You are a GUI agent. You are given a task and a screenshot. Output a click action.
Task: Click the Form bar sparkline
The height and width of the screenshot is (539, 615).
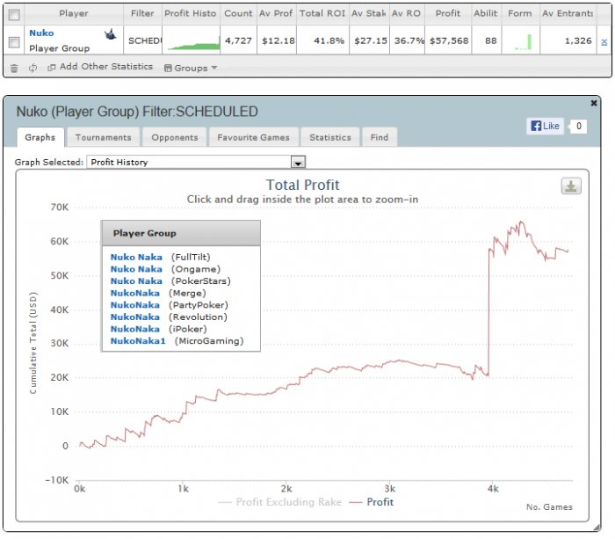tap(524, 42)
